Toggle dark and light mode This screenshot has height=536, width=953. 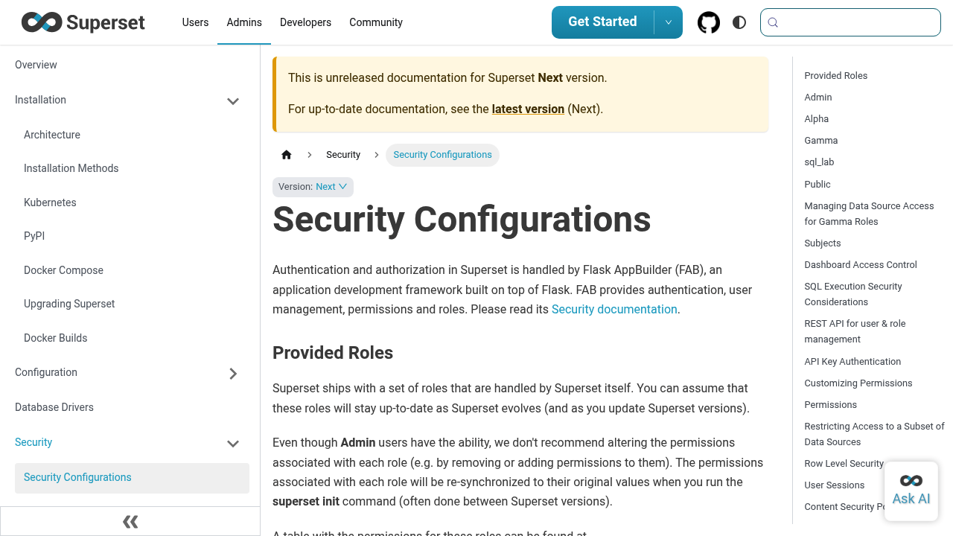coord(739,22)
